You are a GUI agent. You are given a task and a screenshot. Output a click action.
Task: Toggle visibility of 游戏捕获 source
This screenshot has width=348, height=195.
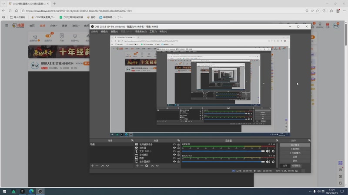[174, 155]
